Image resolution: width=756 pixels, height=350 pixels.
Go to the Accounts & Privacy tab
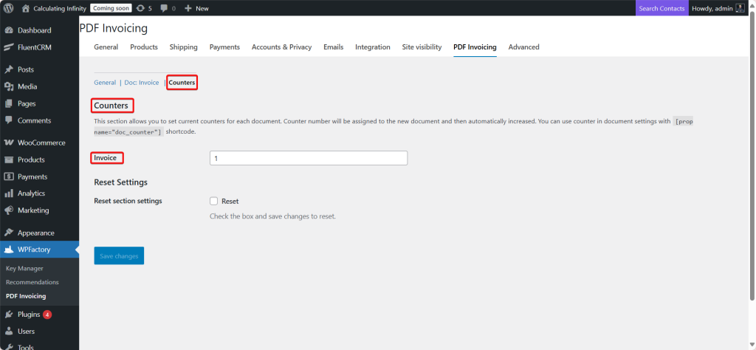(281, 47)
